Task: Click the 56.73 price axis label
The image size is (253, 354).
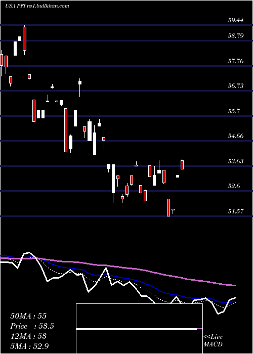Action: [x=236, y=86]
